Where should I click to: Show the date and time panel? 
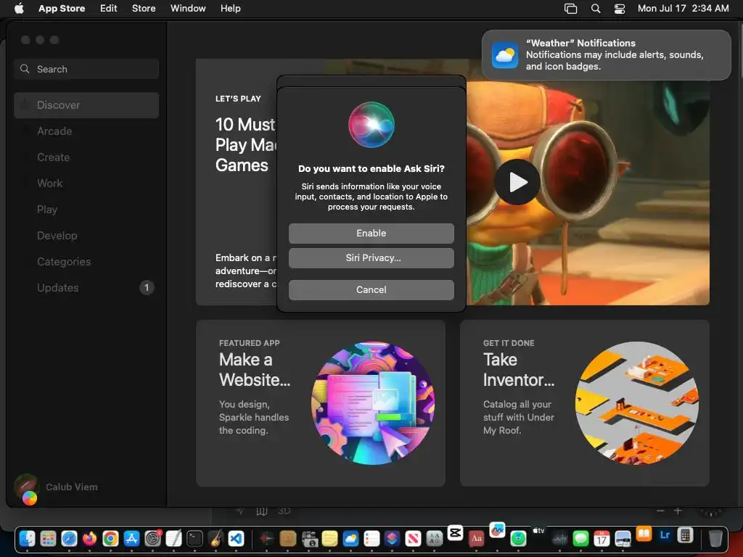pos(683,9)
